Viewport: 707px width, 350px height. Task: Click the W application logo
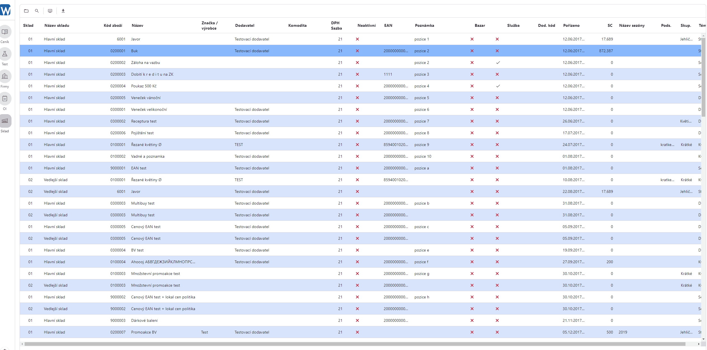tap(5, 10)
